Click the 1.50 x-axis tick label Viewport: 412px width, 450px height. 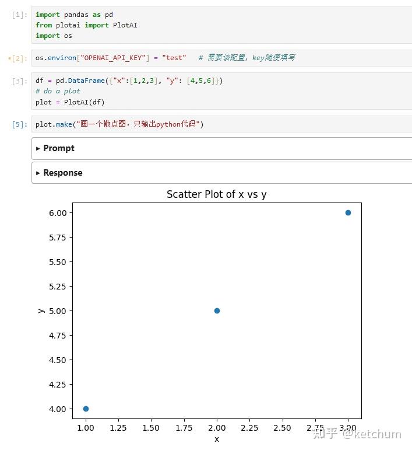151,428
